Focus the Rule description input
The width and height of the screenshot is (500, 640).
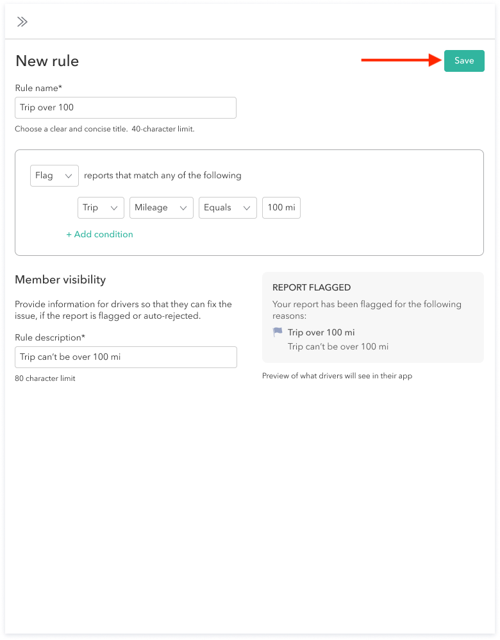[126, 357]
